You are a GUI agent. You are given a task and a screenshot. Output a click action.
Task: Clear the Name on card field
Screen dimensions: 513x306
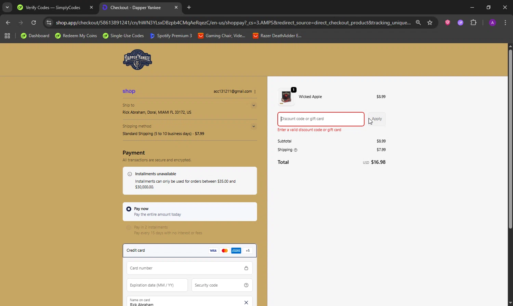[246, 303]
